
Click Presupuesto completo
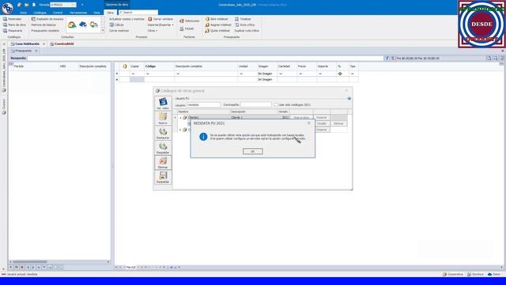45,31
